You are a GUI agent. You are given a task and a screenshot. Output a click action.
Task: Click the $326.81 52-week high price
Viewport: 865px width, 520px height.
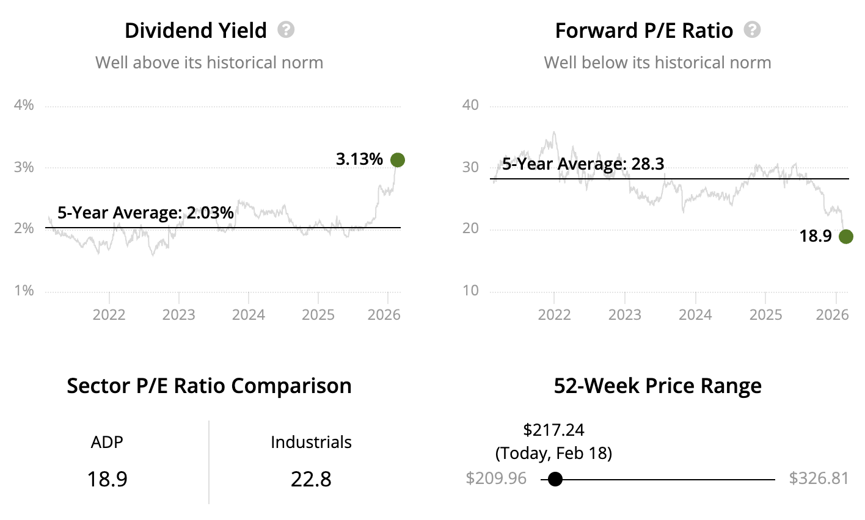819,478
